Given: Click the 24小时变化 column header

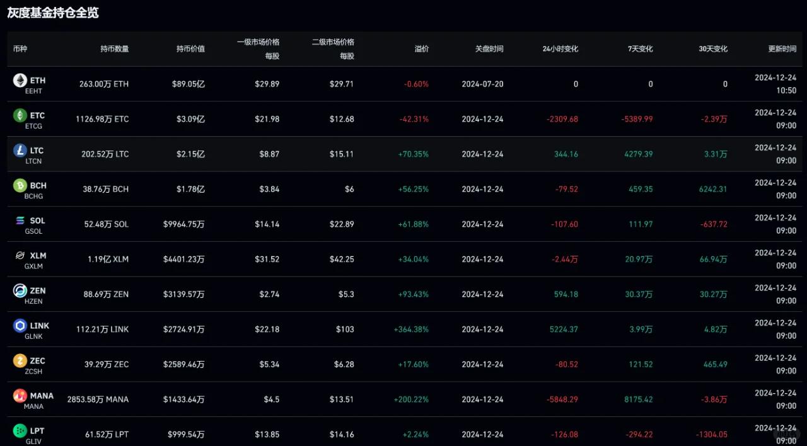Looking at the screenshot, I should [x=560, y=49].
